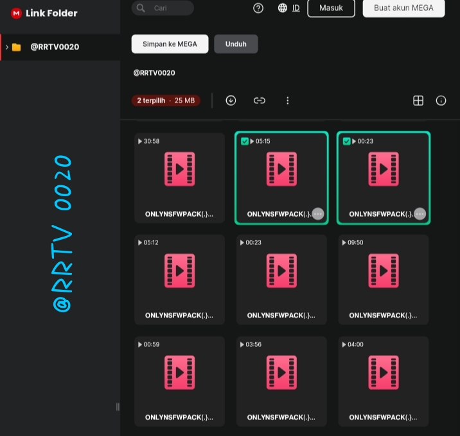Viewport: 460px width, 436px height.
Task: Expand the @RRTV0020 folder tree chevron
Action: click(7, 47)
